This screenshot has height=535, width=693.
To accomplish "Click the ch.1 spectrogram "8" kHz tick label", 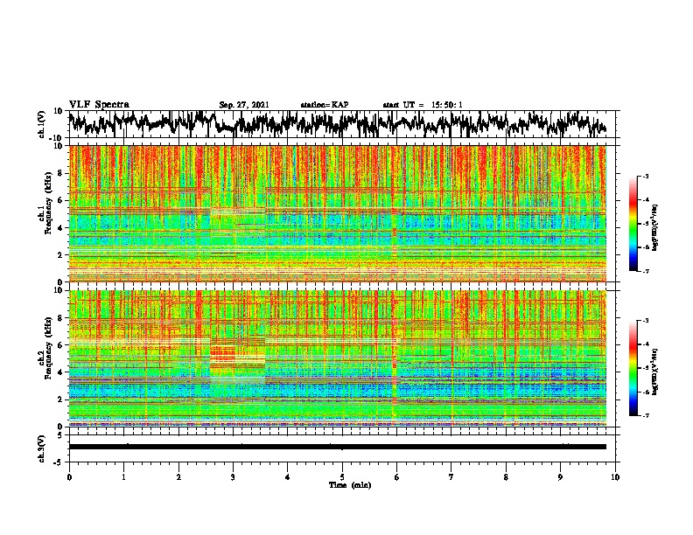I will 60,173.
